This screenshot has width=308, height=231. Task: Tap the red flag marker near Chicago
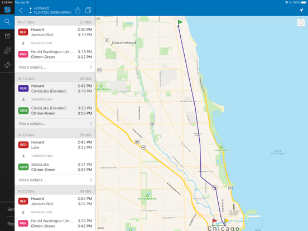214,222
